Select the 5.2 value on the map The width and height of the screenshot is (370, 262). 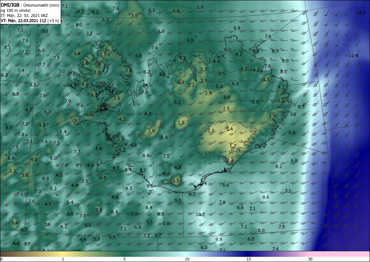pos(177,102)
